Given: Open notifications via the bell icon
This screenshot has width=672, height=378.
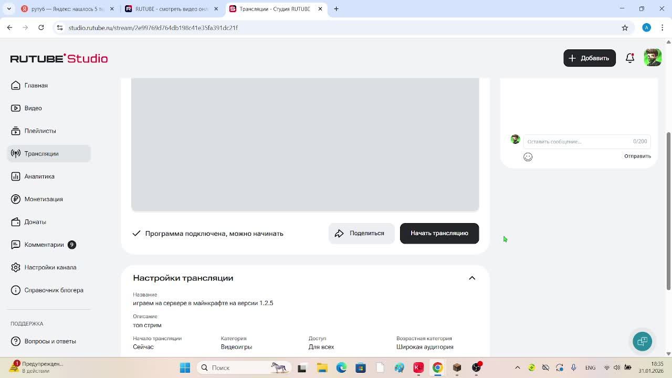Looking at the screenshot, I should click(630, 58).
